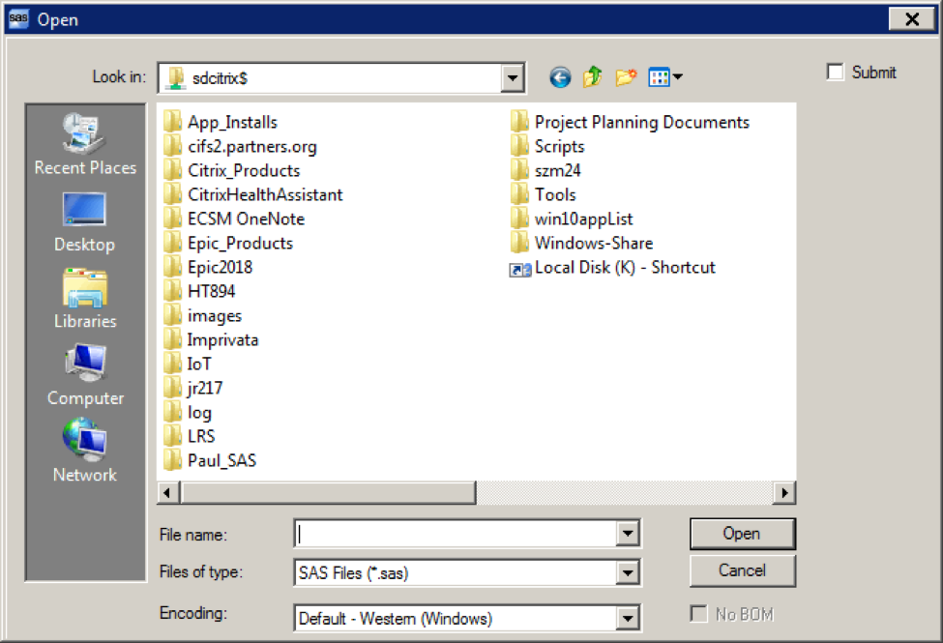Expand Files of type dropdown
The width and height of the screenshot is (943, 643).
628,572
